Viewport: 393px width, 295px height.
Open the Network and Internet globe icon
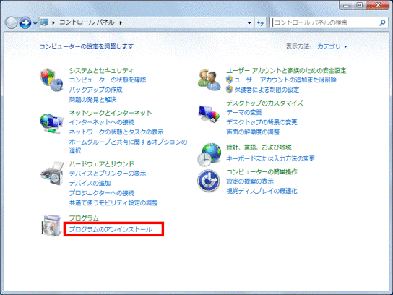(51, 124)
